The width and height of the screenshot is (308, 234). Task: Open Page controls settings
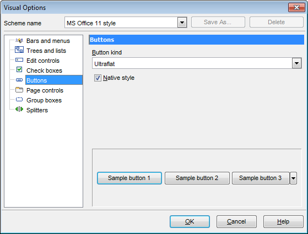(x=45, y=90)
